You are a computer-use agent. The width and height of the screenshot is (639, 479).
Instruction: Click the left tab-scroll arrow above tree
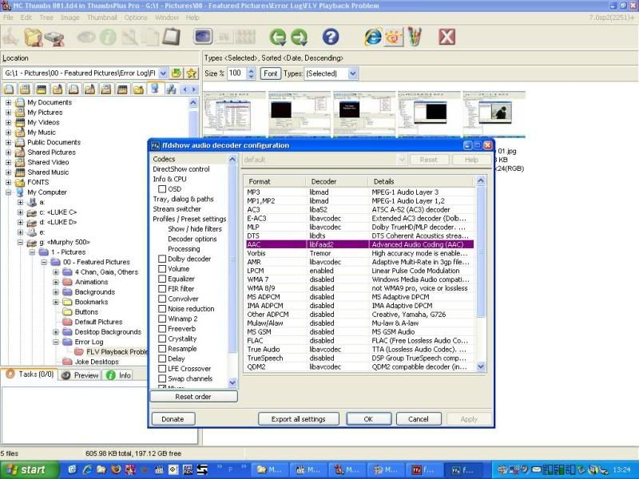pyautogui.click(x=185, y=89)
